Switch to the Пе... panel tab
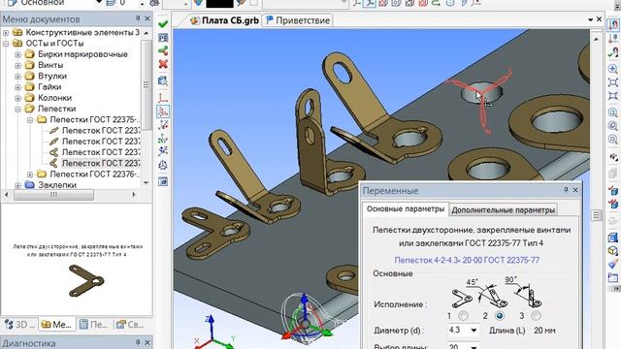The image size is (621, 349). click(94, 325)
